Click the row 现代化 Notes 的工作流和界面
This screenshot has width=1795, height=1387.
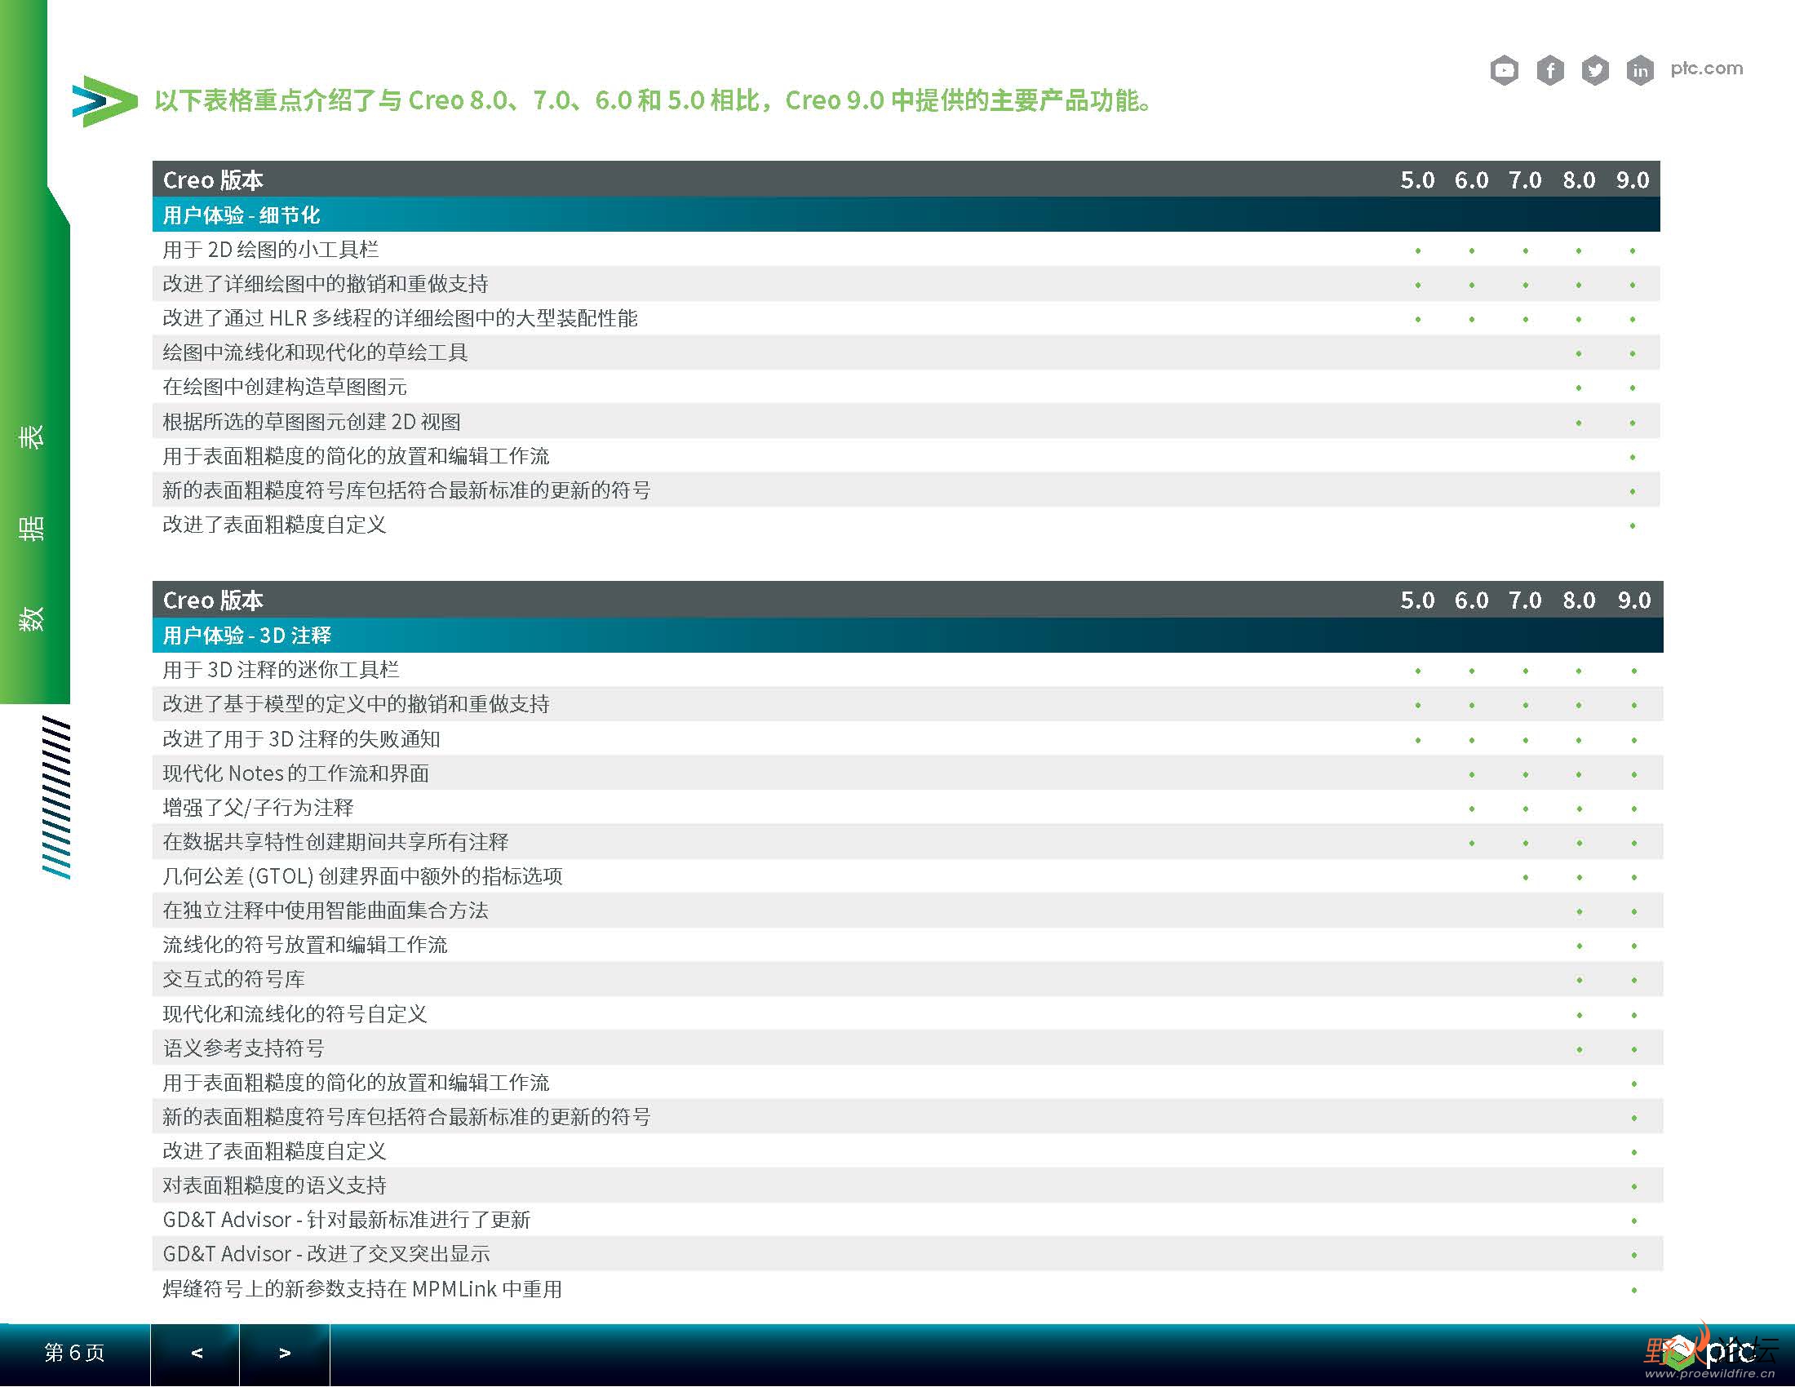point(907,773)
